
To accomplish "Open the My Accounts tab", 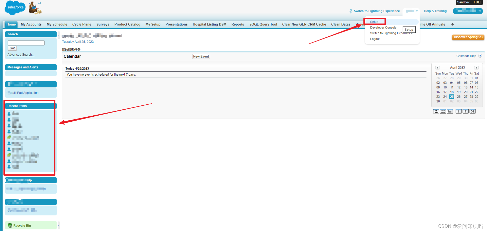I will [x=31, y=24].
